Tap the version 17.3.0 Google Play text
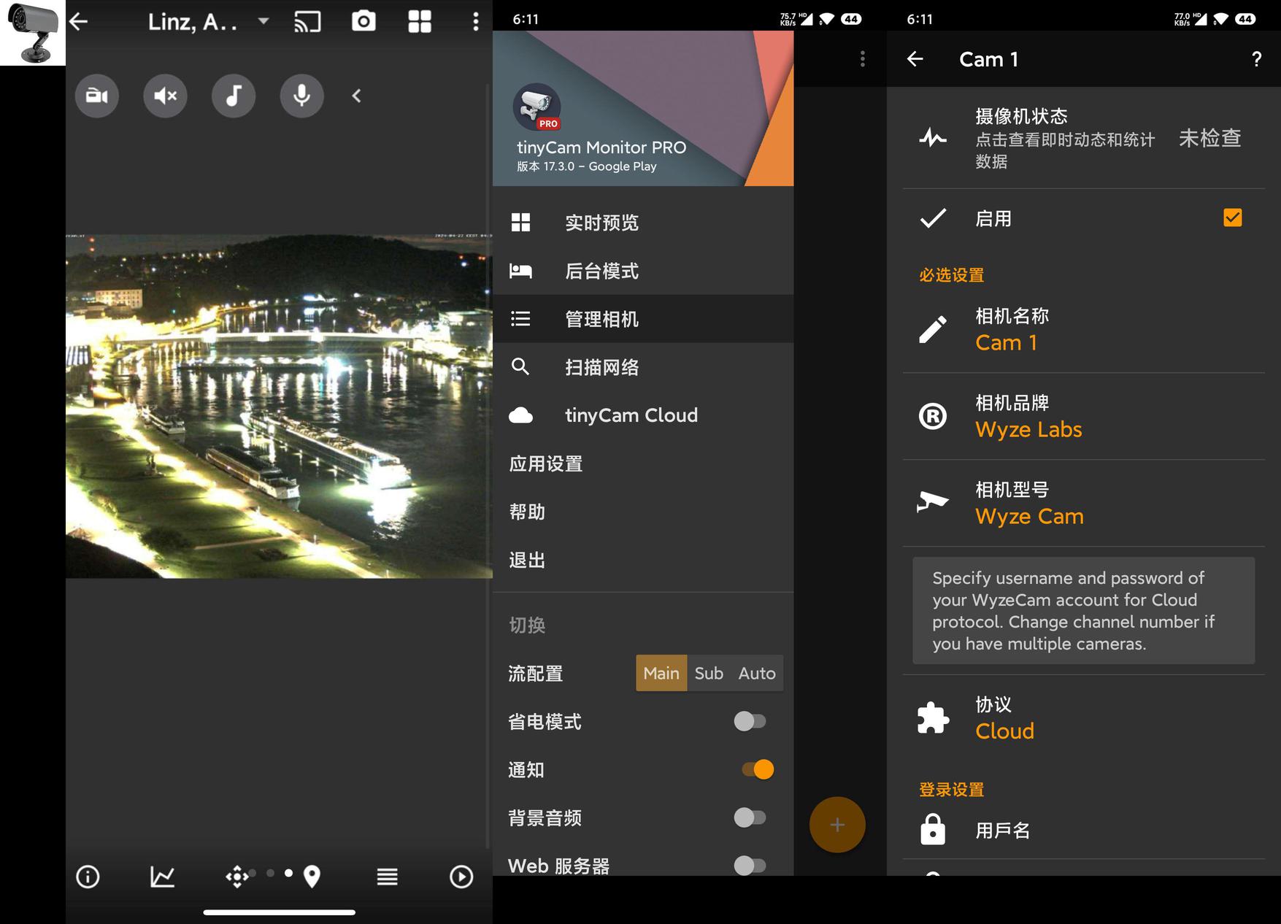 click(587, 166)
